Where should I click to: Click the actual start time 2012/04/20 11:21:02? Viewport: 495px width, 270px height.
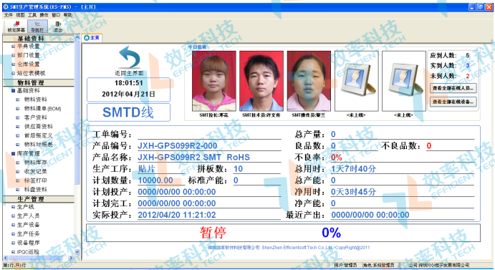177,215
